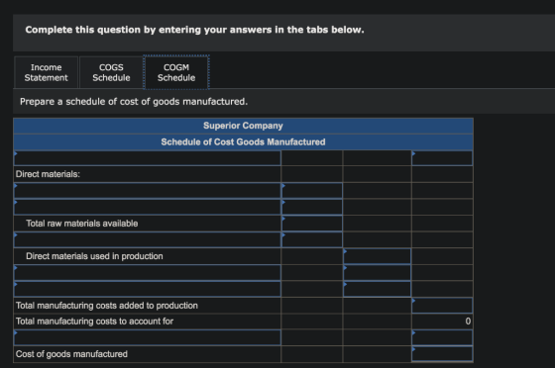Click the Schedule of Cost Goods Manufactured title
Viewport: 555px width, 368px height.
tap(243, 142)
